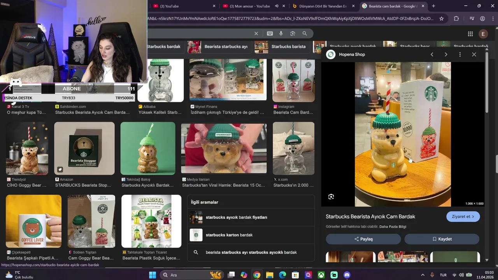Open Medya ilanları Starbucks Viral Hamle result
This screenshot has width=498, height=280.
click(224, 149)
